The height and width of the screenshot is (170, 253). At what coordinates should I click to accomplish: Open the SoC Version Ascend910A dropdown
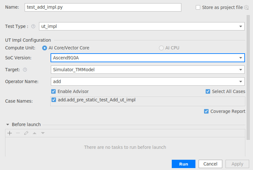(148, 58)
